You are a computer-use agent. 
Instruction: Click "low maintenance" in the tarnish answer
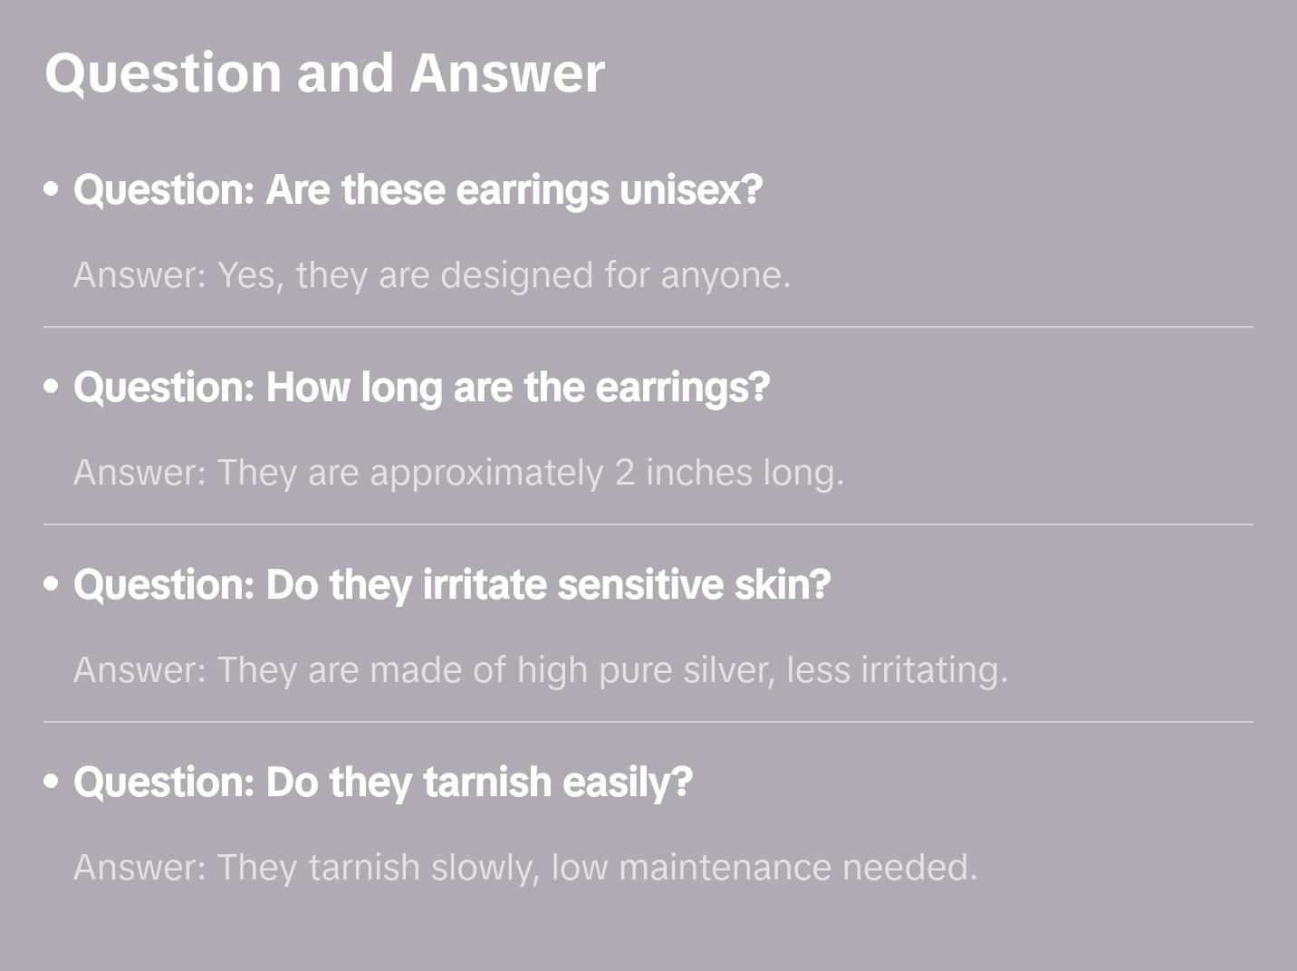click(x=691, y=867)
